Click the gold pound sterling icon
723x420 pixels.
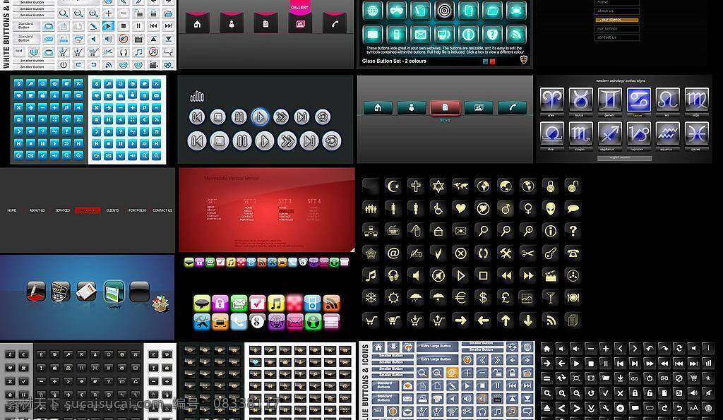(506, 298)
